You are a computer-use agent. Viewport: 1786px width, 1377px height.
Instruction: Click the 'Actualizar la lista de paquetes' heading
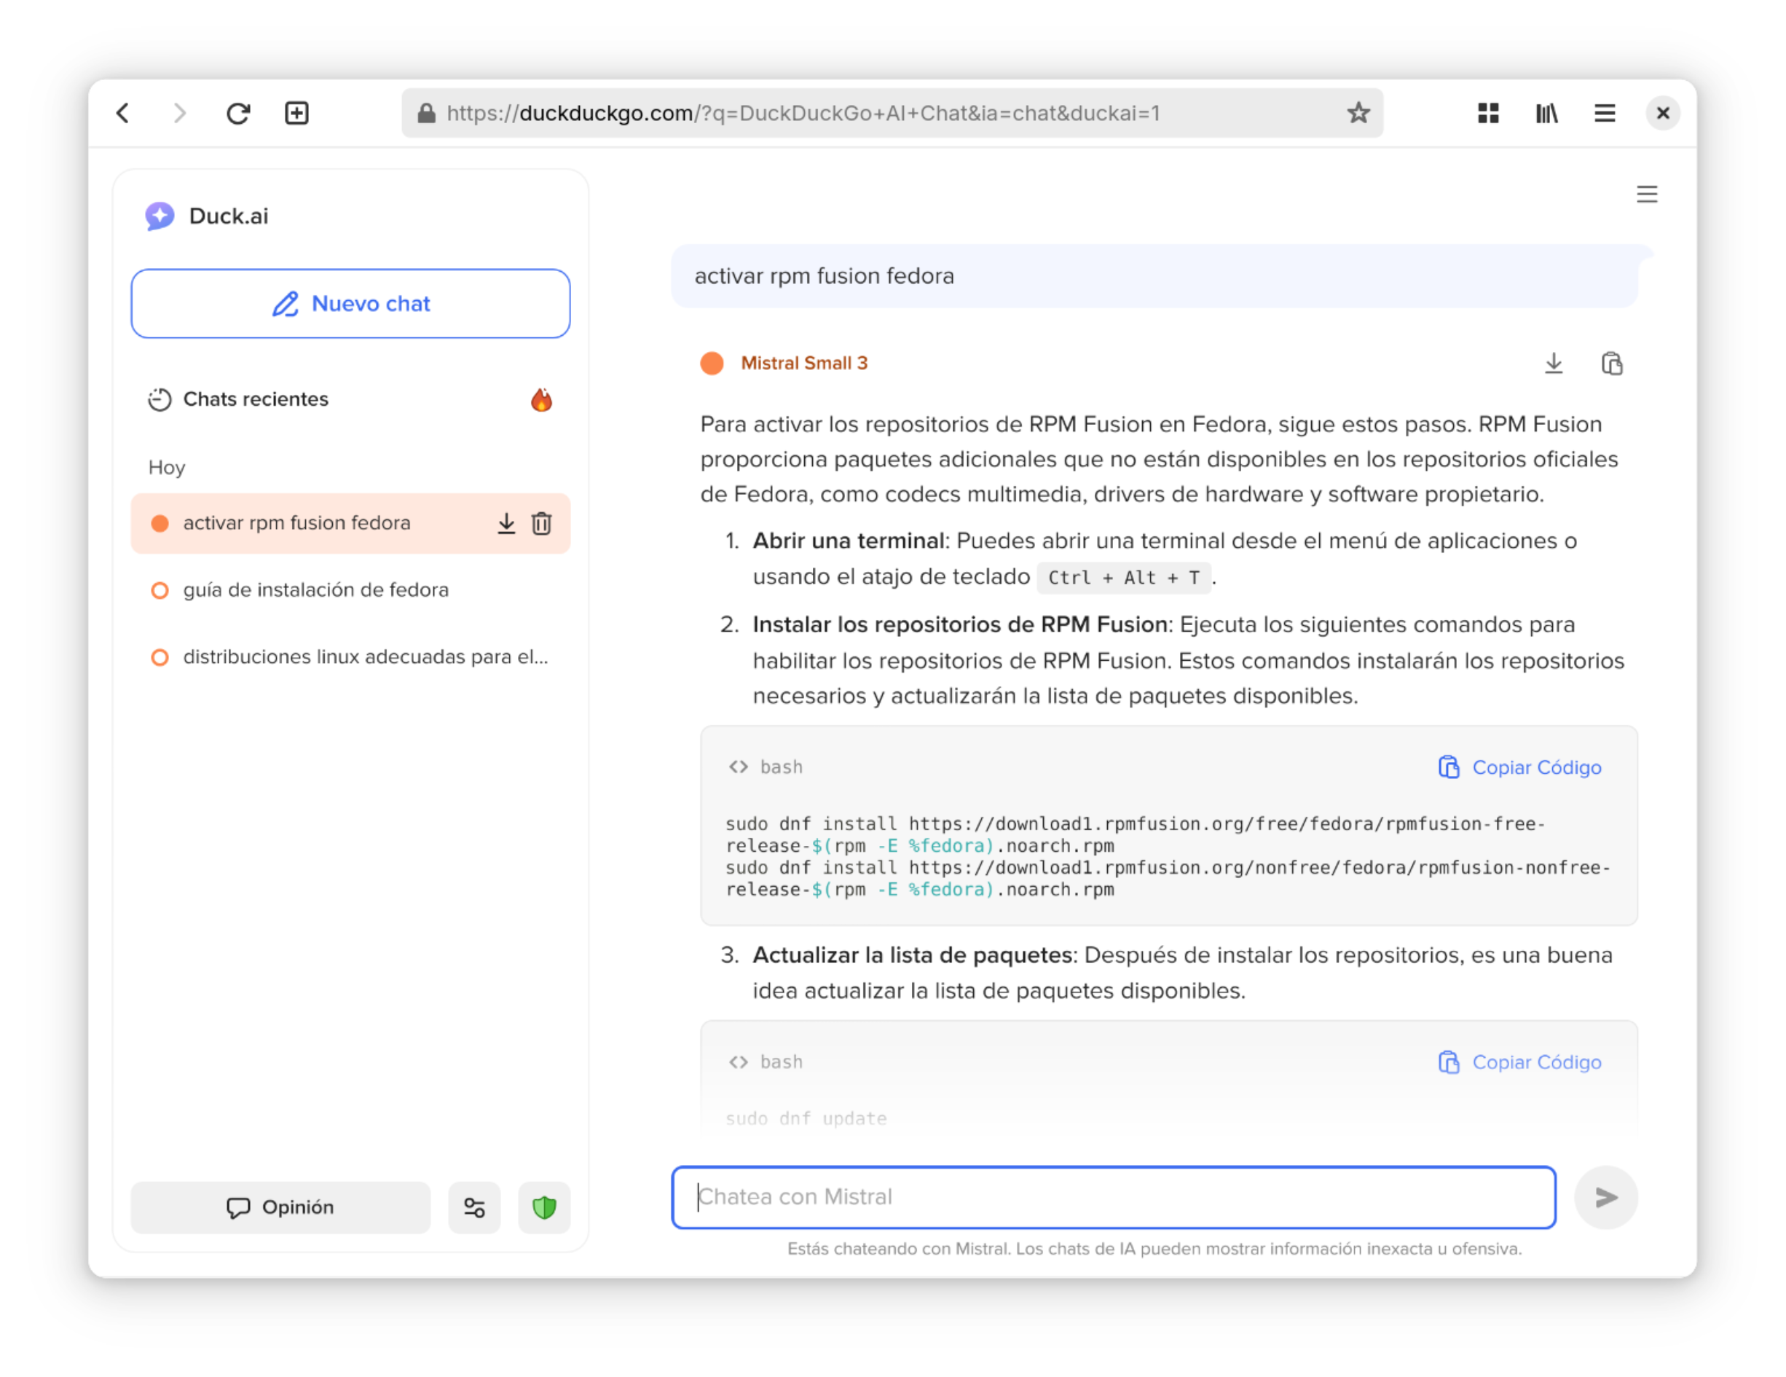[x=913, y=955]
